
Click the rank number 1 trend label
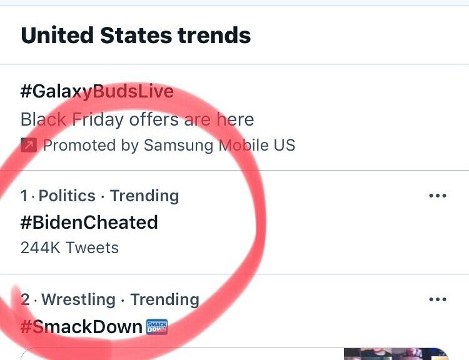tap(24, 196)
